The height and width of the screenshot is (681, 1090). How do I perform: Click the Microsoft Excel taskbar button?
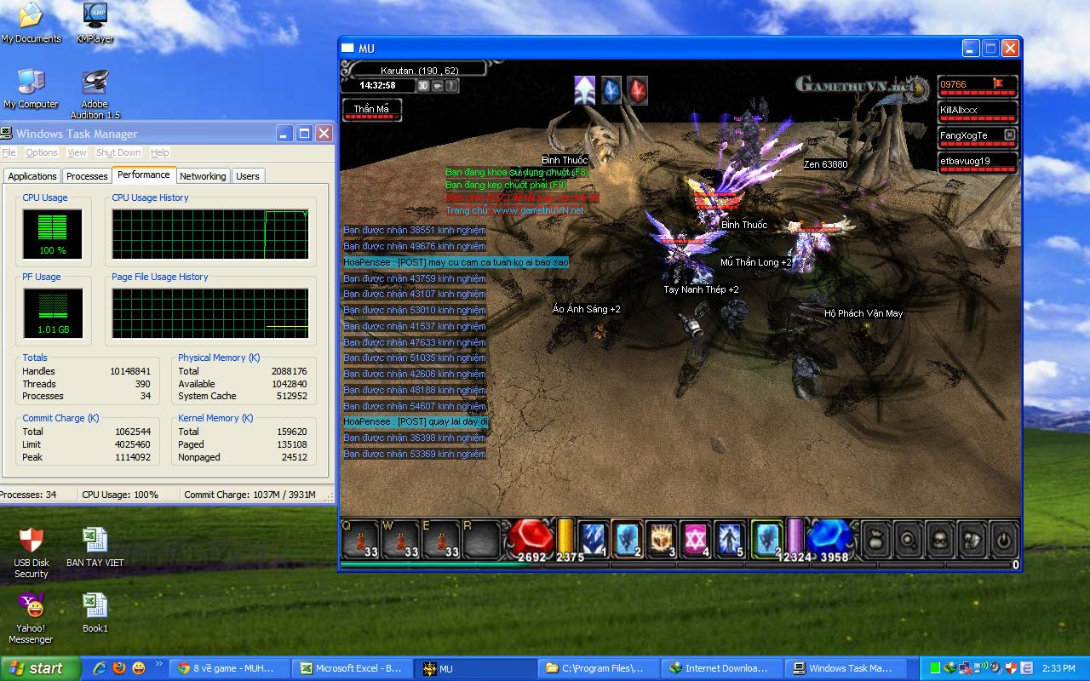pos(351,668)
